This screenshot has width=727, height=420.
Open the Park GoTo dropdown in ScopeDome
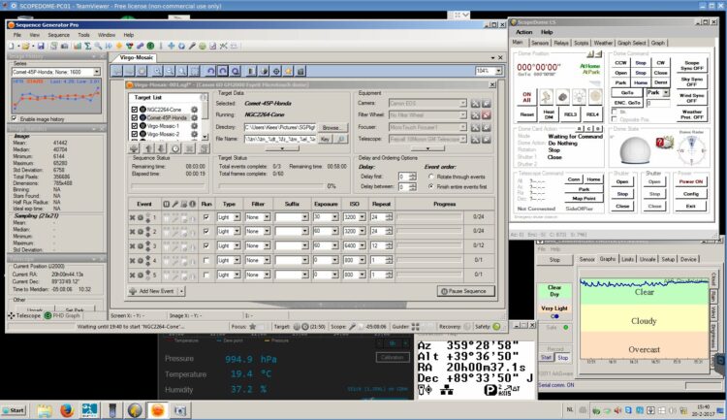(x=666, y=93)
